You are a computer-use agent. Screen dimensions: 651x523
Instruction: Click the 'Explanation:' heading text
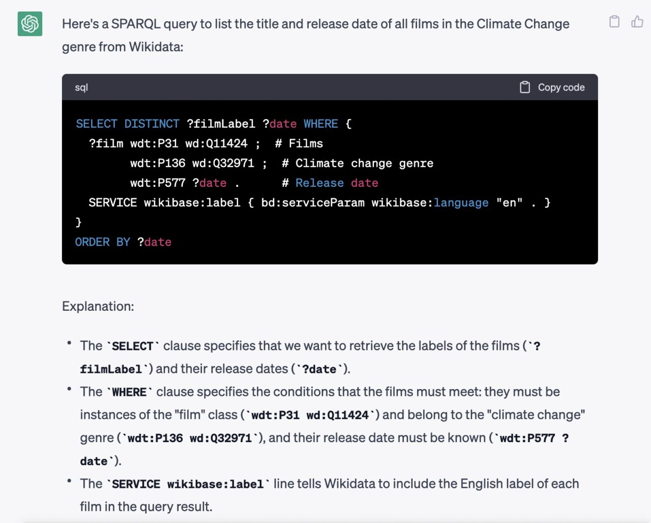(98, 306)
